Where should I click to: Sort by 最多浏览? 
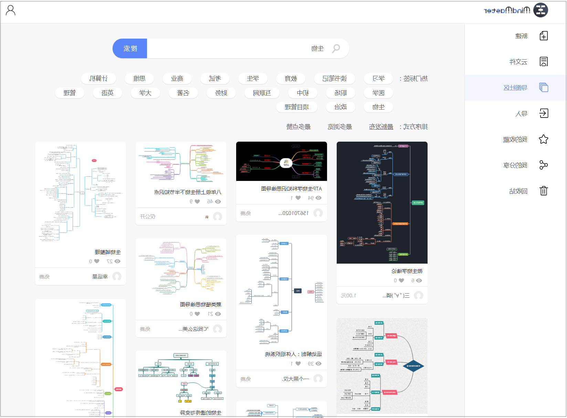pos(340,127)
